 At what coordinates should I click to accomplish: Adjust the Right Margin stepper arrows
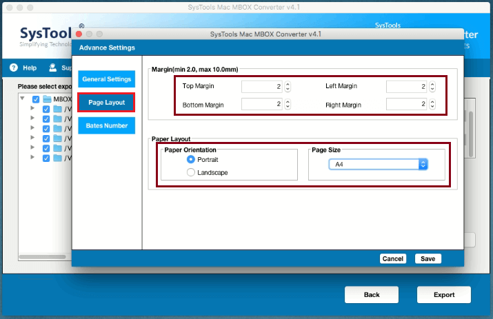point(432,104)
